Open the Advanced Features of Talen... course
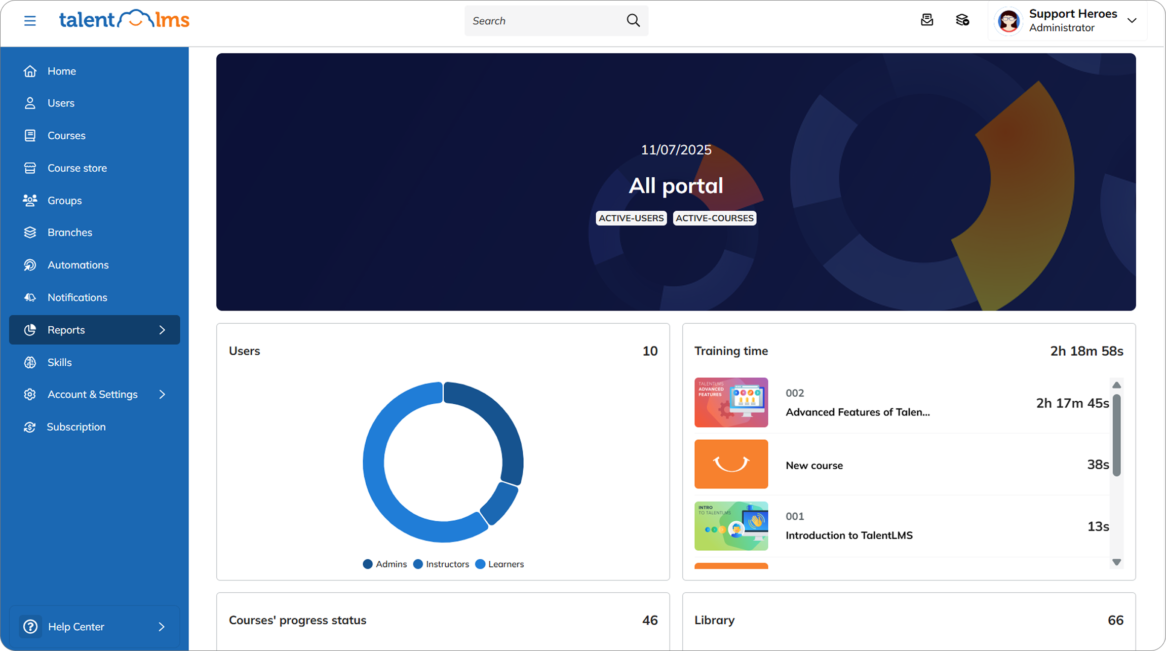 [x=858, y=412]
